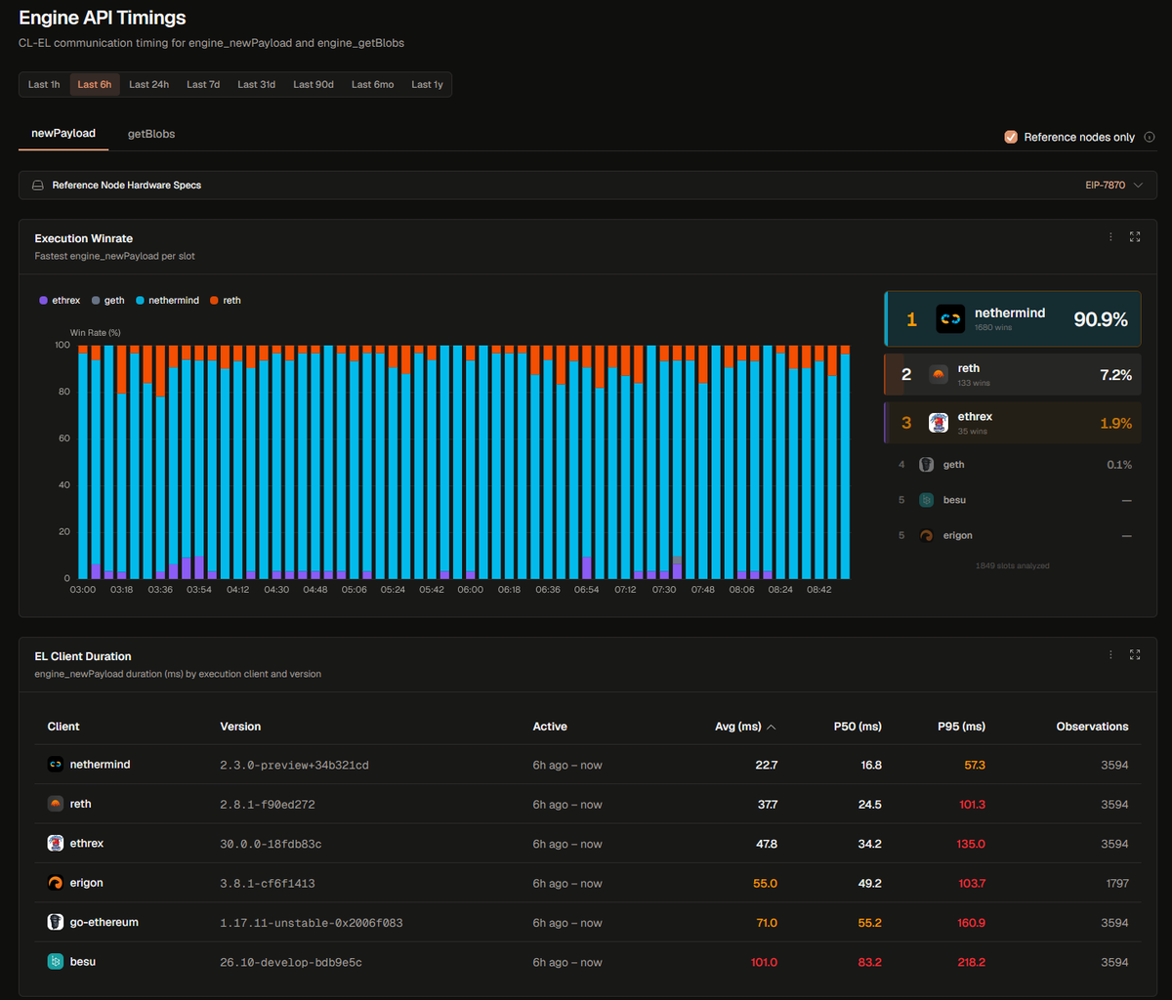Click version text 2.3.0-preview+34b321cd
The image size is (1172, 1000).
click(295, 766)
